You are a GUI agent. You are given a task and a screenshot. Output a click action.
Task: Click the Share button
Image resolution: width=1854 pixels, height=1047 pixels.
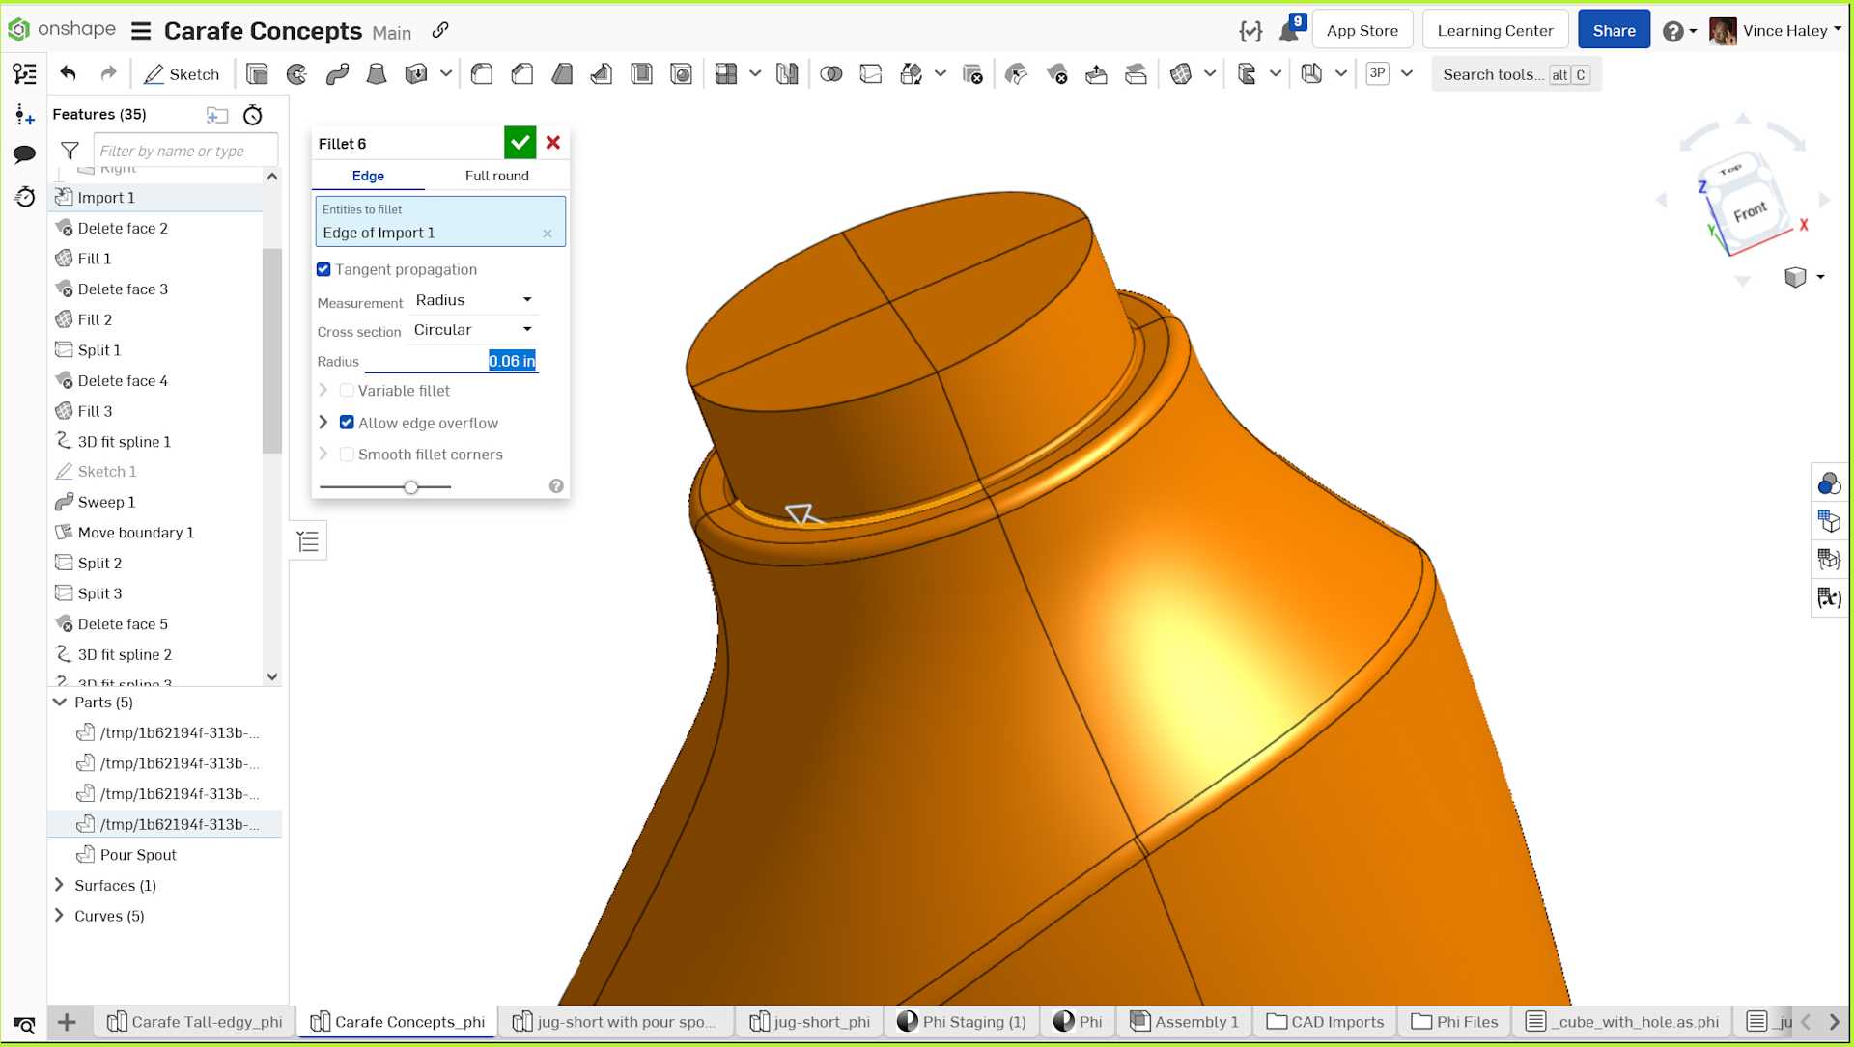pos(1614,30)
